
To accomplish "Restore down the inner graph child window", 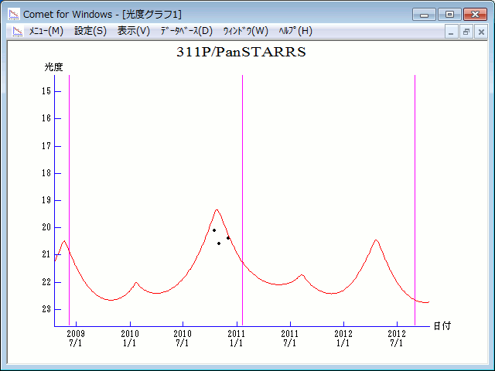I will pyautogui.click(x=466, y=32).
